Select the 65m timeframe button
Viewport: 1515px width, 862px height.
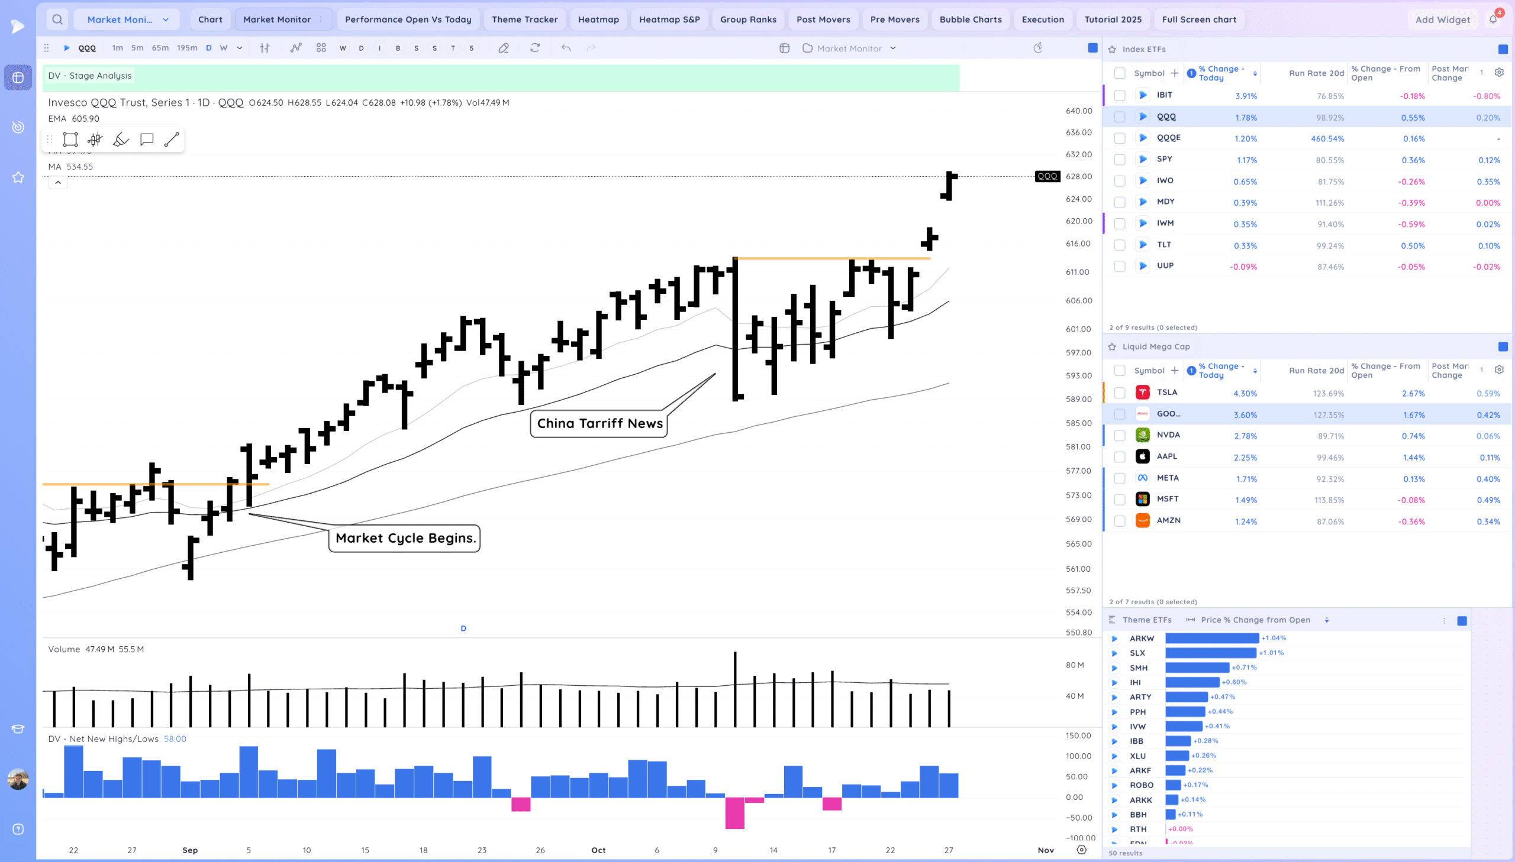coord(160,48)
